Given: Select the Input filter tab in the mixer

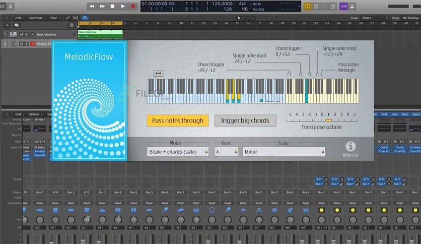Looking at the screenshot, I should point(415,114).
